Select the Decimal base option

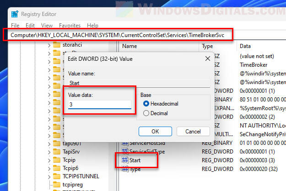point(146,113)
